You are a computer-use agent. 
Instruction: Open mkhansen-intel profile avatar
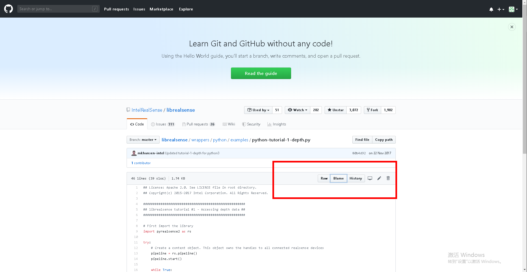[134, 153]
